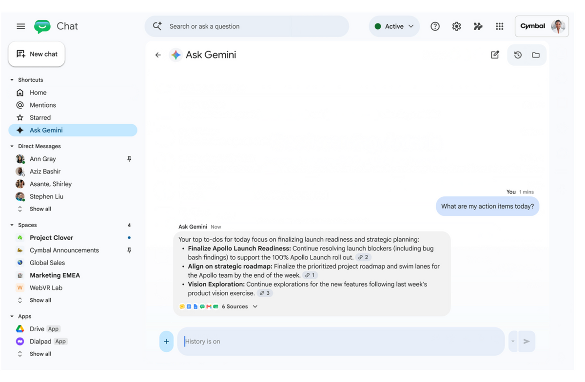Send the message with the arrow
This screenshot has height=382, width=585.
526,342
